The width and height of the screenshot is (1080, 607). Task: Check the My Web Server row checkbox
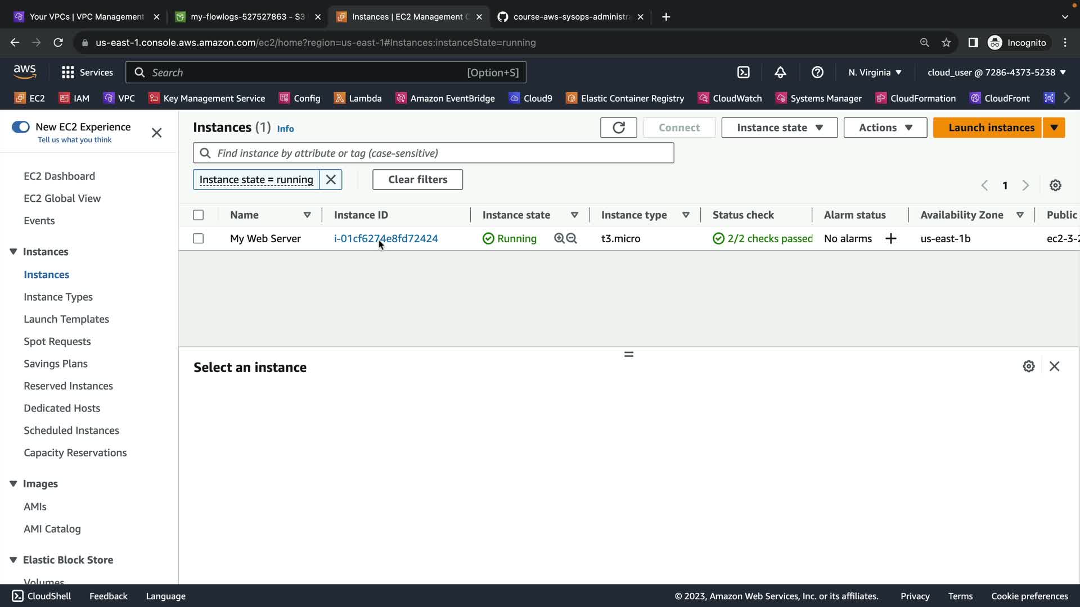198,238
